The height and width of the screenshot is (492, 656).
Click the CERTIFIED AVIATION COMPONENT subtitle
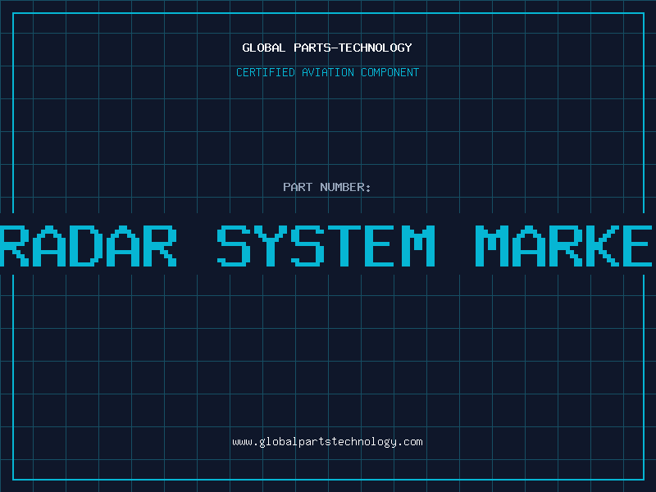click(327, 72)
